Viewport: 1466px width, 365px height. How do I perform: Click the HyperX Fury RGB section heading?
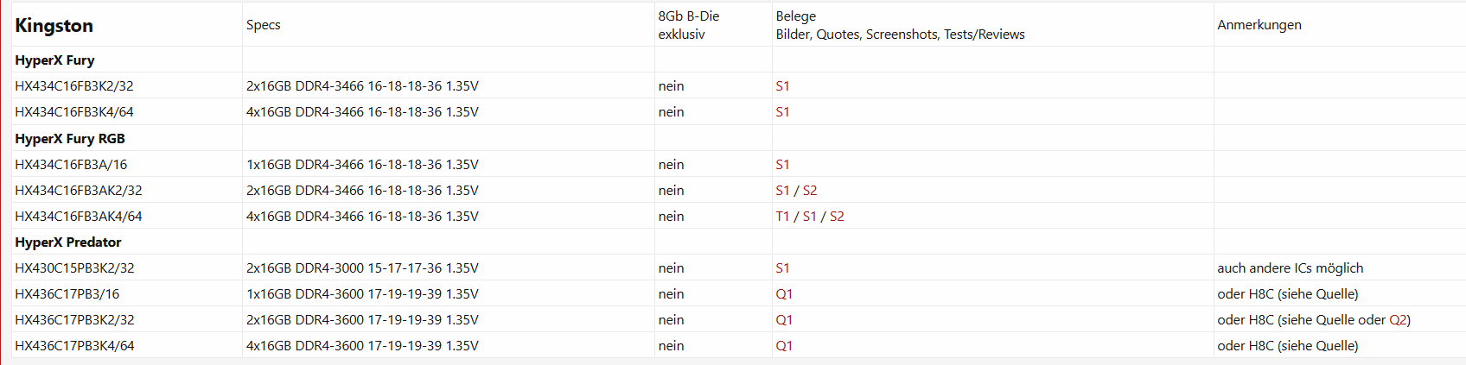(70, 139)
